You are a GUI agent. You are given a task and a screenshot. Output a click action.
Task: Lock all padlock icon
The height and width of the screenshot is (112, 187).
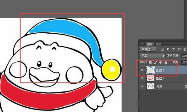click(x=166, y=62)
